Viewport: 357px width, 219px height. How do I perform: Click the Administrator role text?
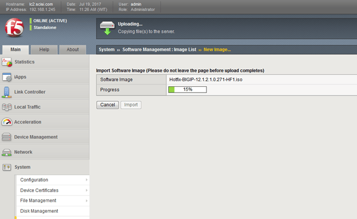click(143, 10)
